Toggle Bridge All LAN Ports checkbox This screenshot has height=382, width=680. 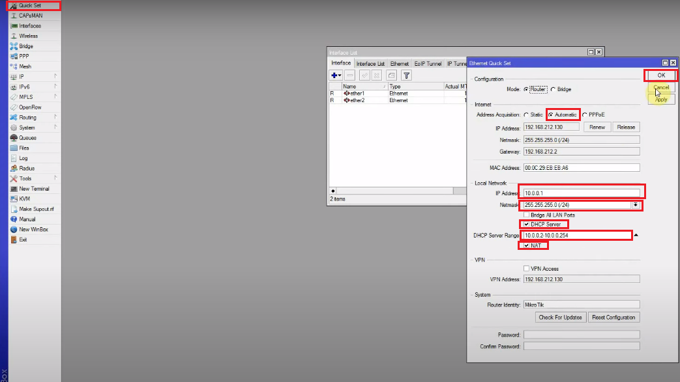[527, 215]
